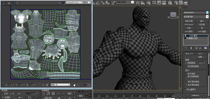Open Edit Named Selection Sets icon
Image resolution: width=210 pixels, height=99 pixels.
point(113,2)
